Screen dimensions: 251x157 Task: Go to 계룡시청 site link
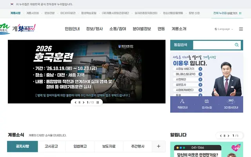click(15, 13)
